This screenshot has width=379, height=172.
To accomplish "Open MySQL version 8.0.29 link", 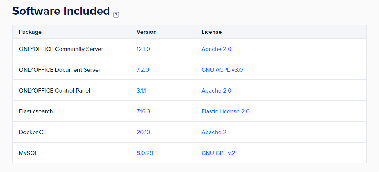I will [x=145, y=153].
